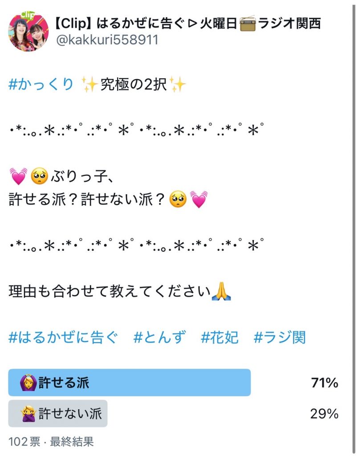Screen dimensions: 358x456
Task: Open the #かっくり hashtag
Action: coord(41,84)
